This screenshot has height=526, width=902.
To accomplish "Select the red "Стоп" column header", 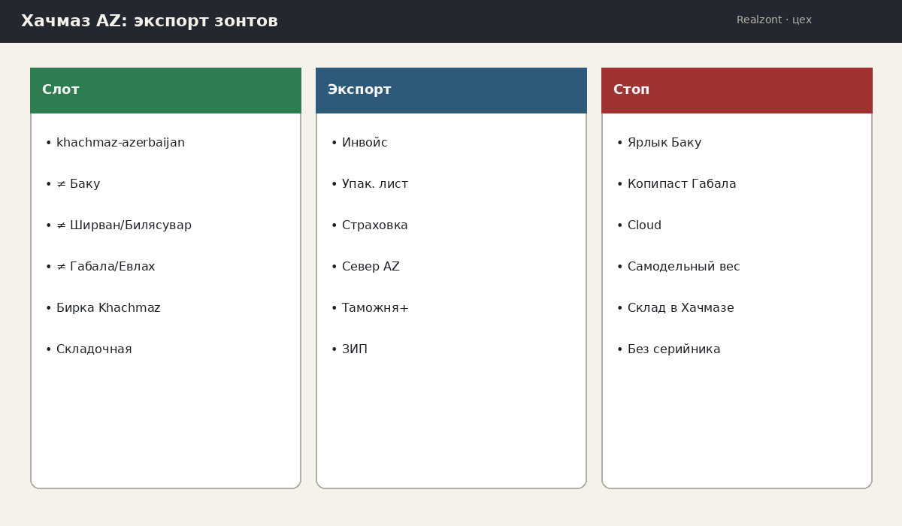I will pyautogui.click(x=737, y=90).
